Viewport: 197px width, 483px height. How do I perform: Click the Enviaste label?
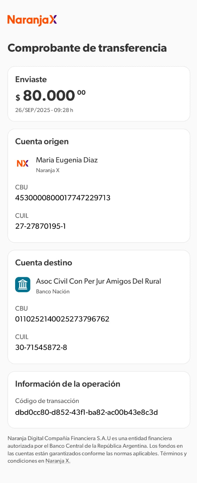[31, 79]
